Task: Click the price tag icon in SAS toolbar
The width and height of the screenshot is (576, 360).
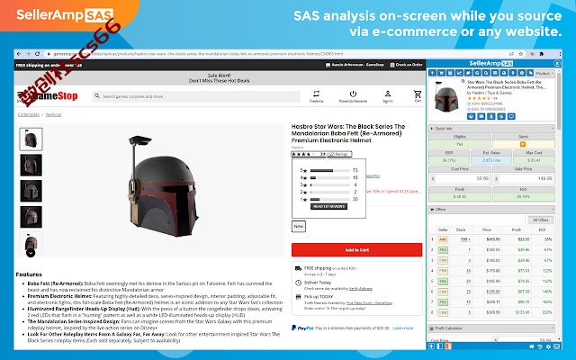Action: (530, 73)
